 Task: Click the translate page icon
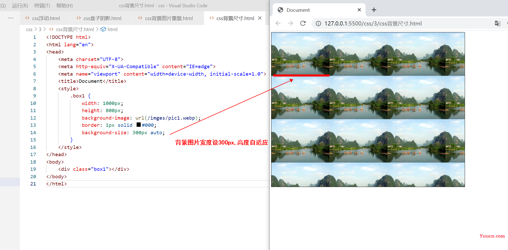click(x=498, y=23)
